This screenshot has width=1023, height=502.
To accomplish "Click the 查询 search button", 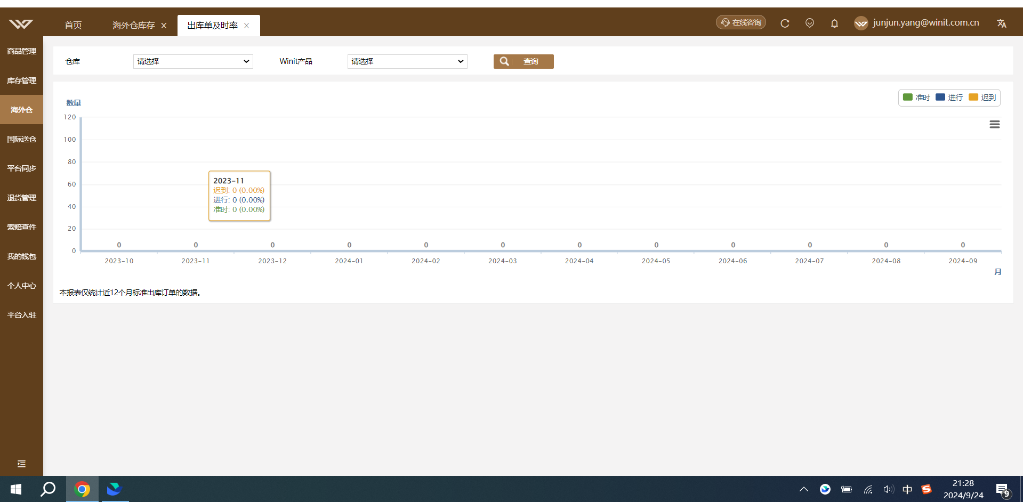I will pos(523,61).
